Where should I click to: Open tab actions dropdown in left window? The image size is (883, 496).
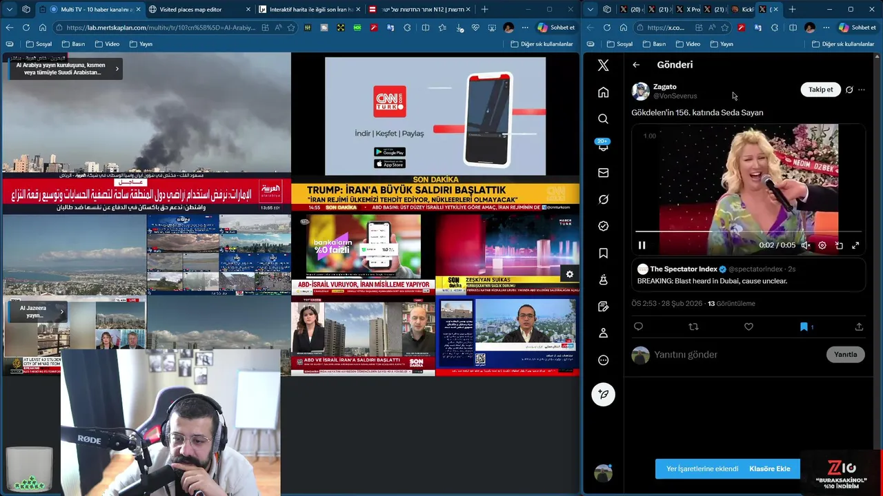pyautogui.click(x=10, y=10)
